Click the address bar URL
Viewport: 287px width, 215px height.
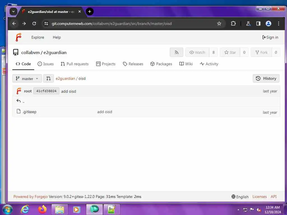pyautogui.click(x=112, y=24)
